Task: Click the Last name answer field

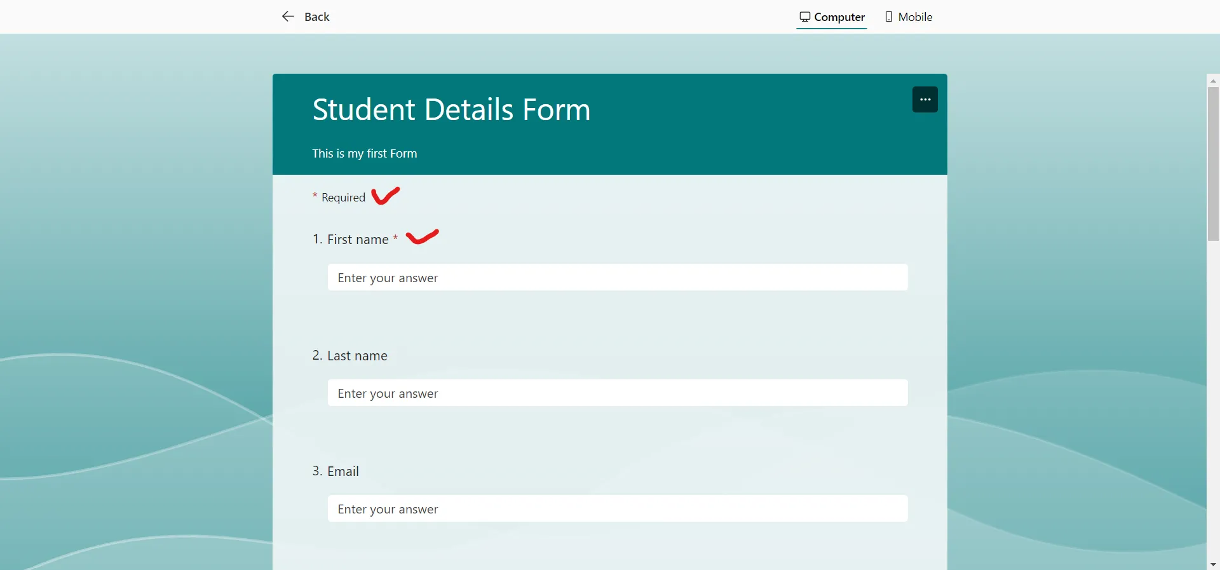Action: tap(617, 393)
